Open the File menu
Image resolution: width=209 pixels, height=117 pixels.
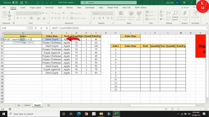pyautogui.click(x=4, y=7)
